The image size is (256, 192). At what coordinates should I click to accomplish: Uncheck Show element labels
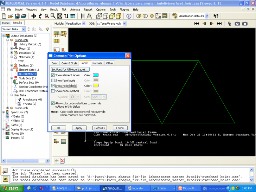coord(53,75)
